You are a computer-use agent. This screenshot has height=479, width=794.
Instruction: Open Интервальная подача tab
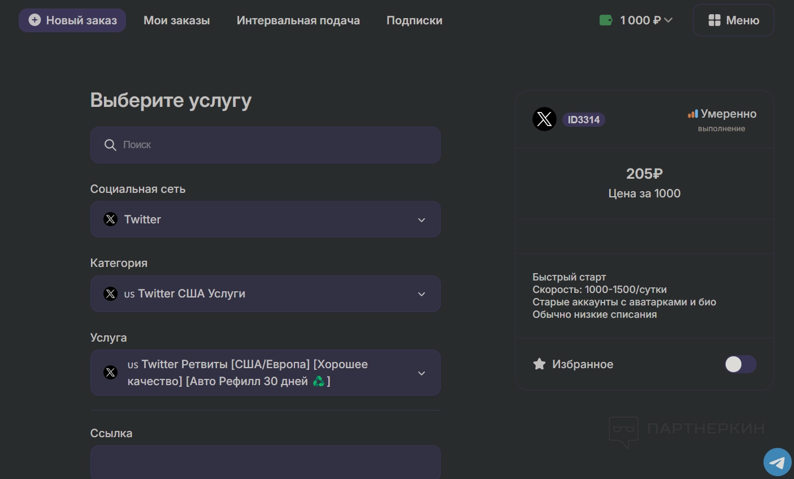pyautogui.click(x=298, y=20)
